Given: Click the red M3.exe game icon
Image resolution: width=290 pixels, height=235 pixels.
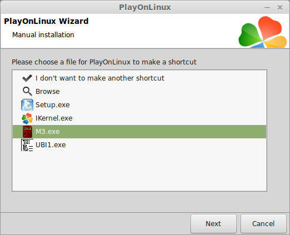Looking at the screenshot, I should tap(27, 132).
